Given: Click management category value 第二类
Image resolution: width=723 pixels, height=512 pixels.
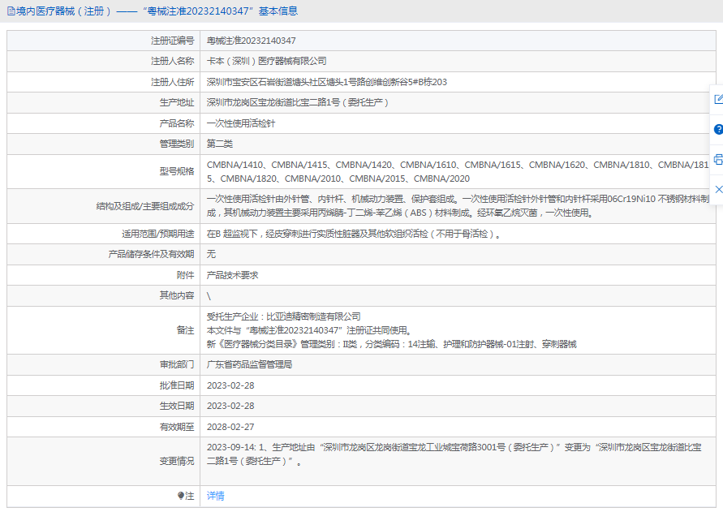Looking at the screenshot, I should pos(219,144).
